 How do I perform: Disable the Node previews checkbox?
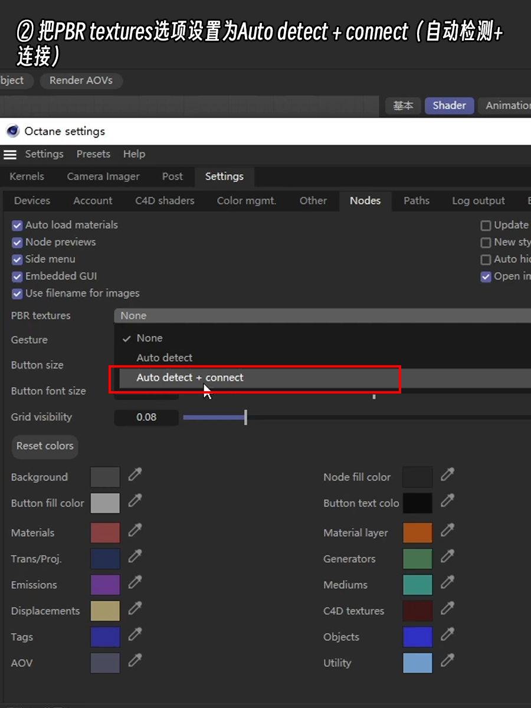click(17, 242)
